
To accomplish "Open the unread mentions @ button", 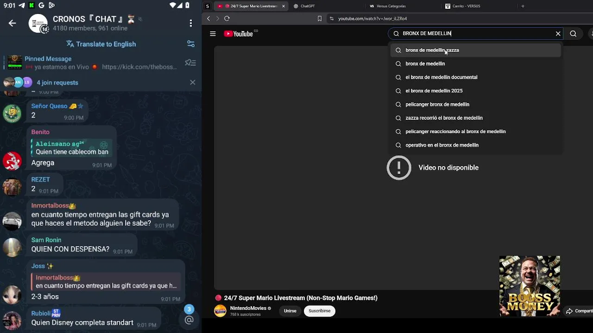I will [189, 320].
